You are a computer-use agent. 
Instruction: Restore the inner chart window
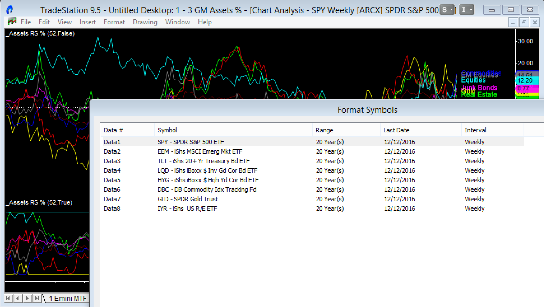point(524,22)
